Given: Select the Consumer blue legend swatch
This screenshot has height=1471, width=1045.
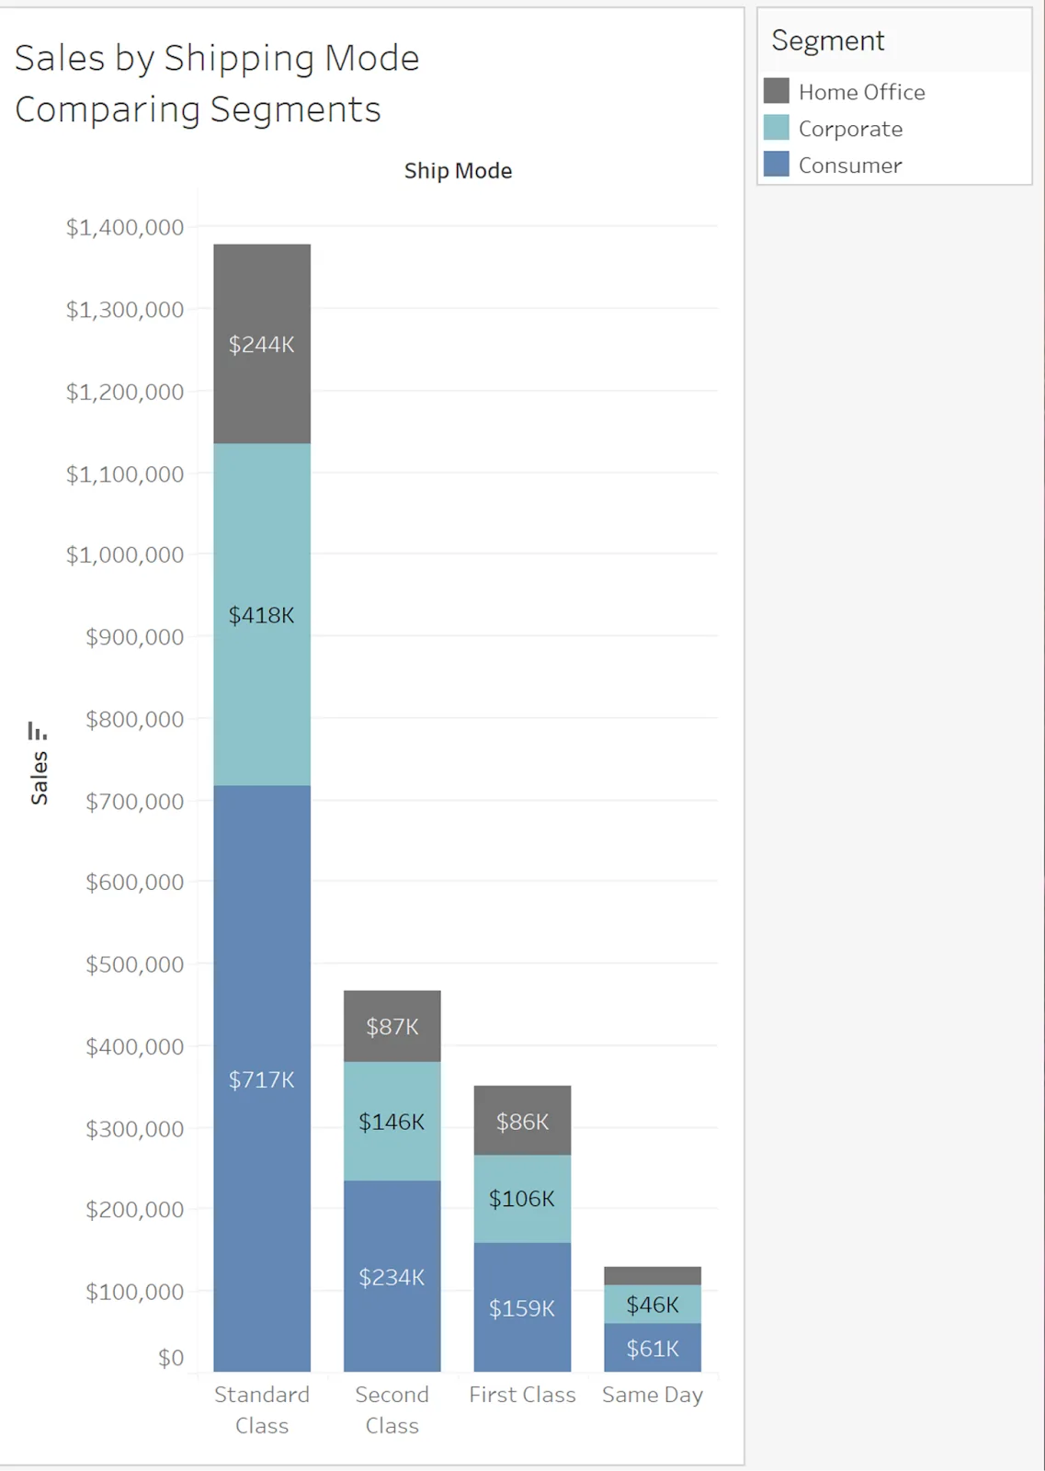Looking at the screenshot, I should pos(777,164).
